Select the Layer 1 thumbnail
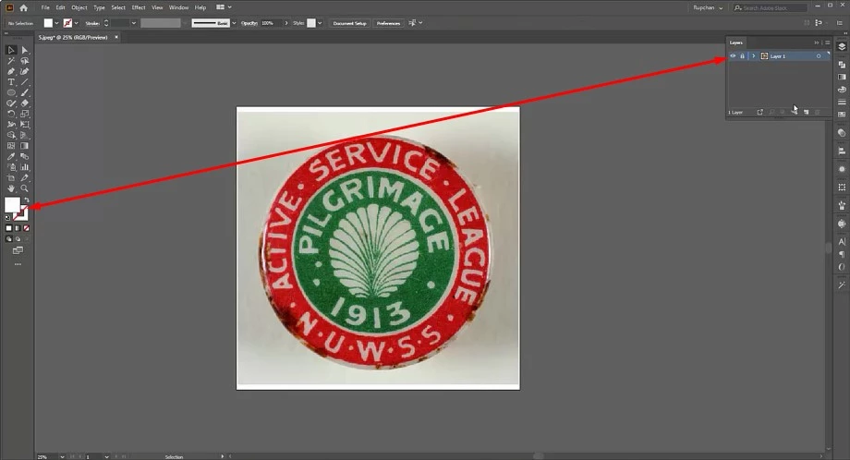The image size is (850, 460). click(x=764, y=56)
